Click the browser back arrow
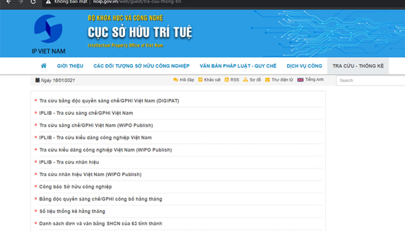 (x=9, y=2)
